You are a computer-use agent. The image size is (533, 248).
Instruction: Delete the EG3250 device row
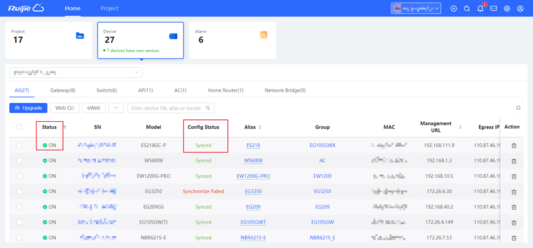click(514, 191)
